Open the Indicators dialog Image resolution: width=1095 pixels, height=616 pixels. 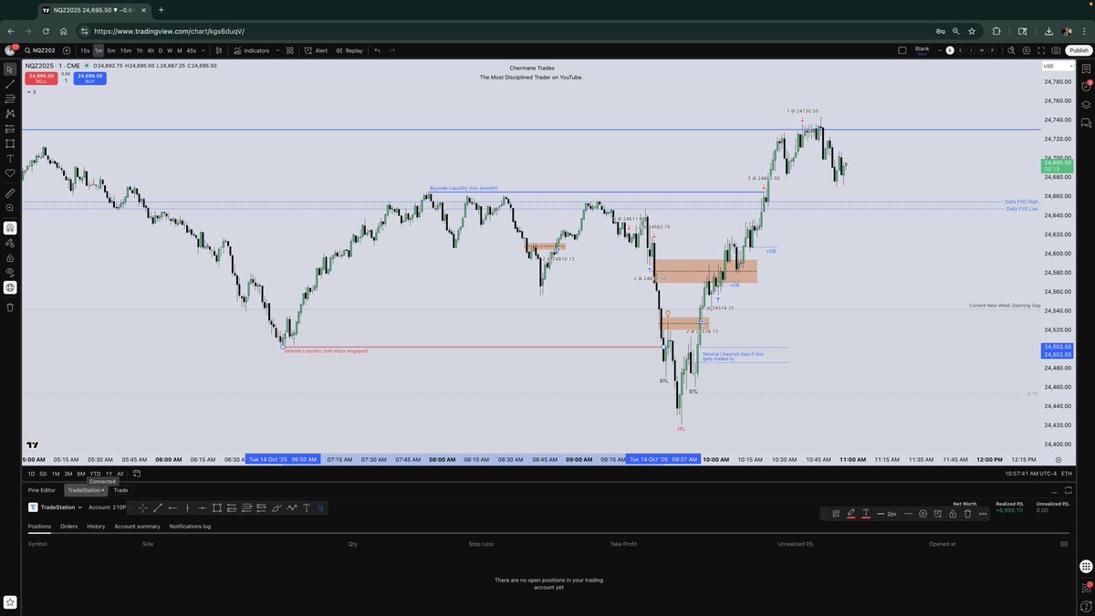(252, 51)
